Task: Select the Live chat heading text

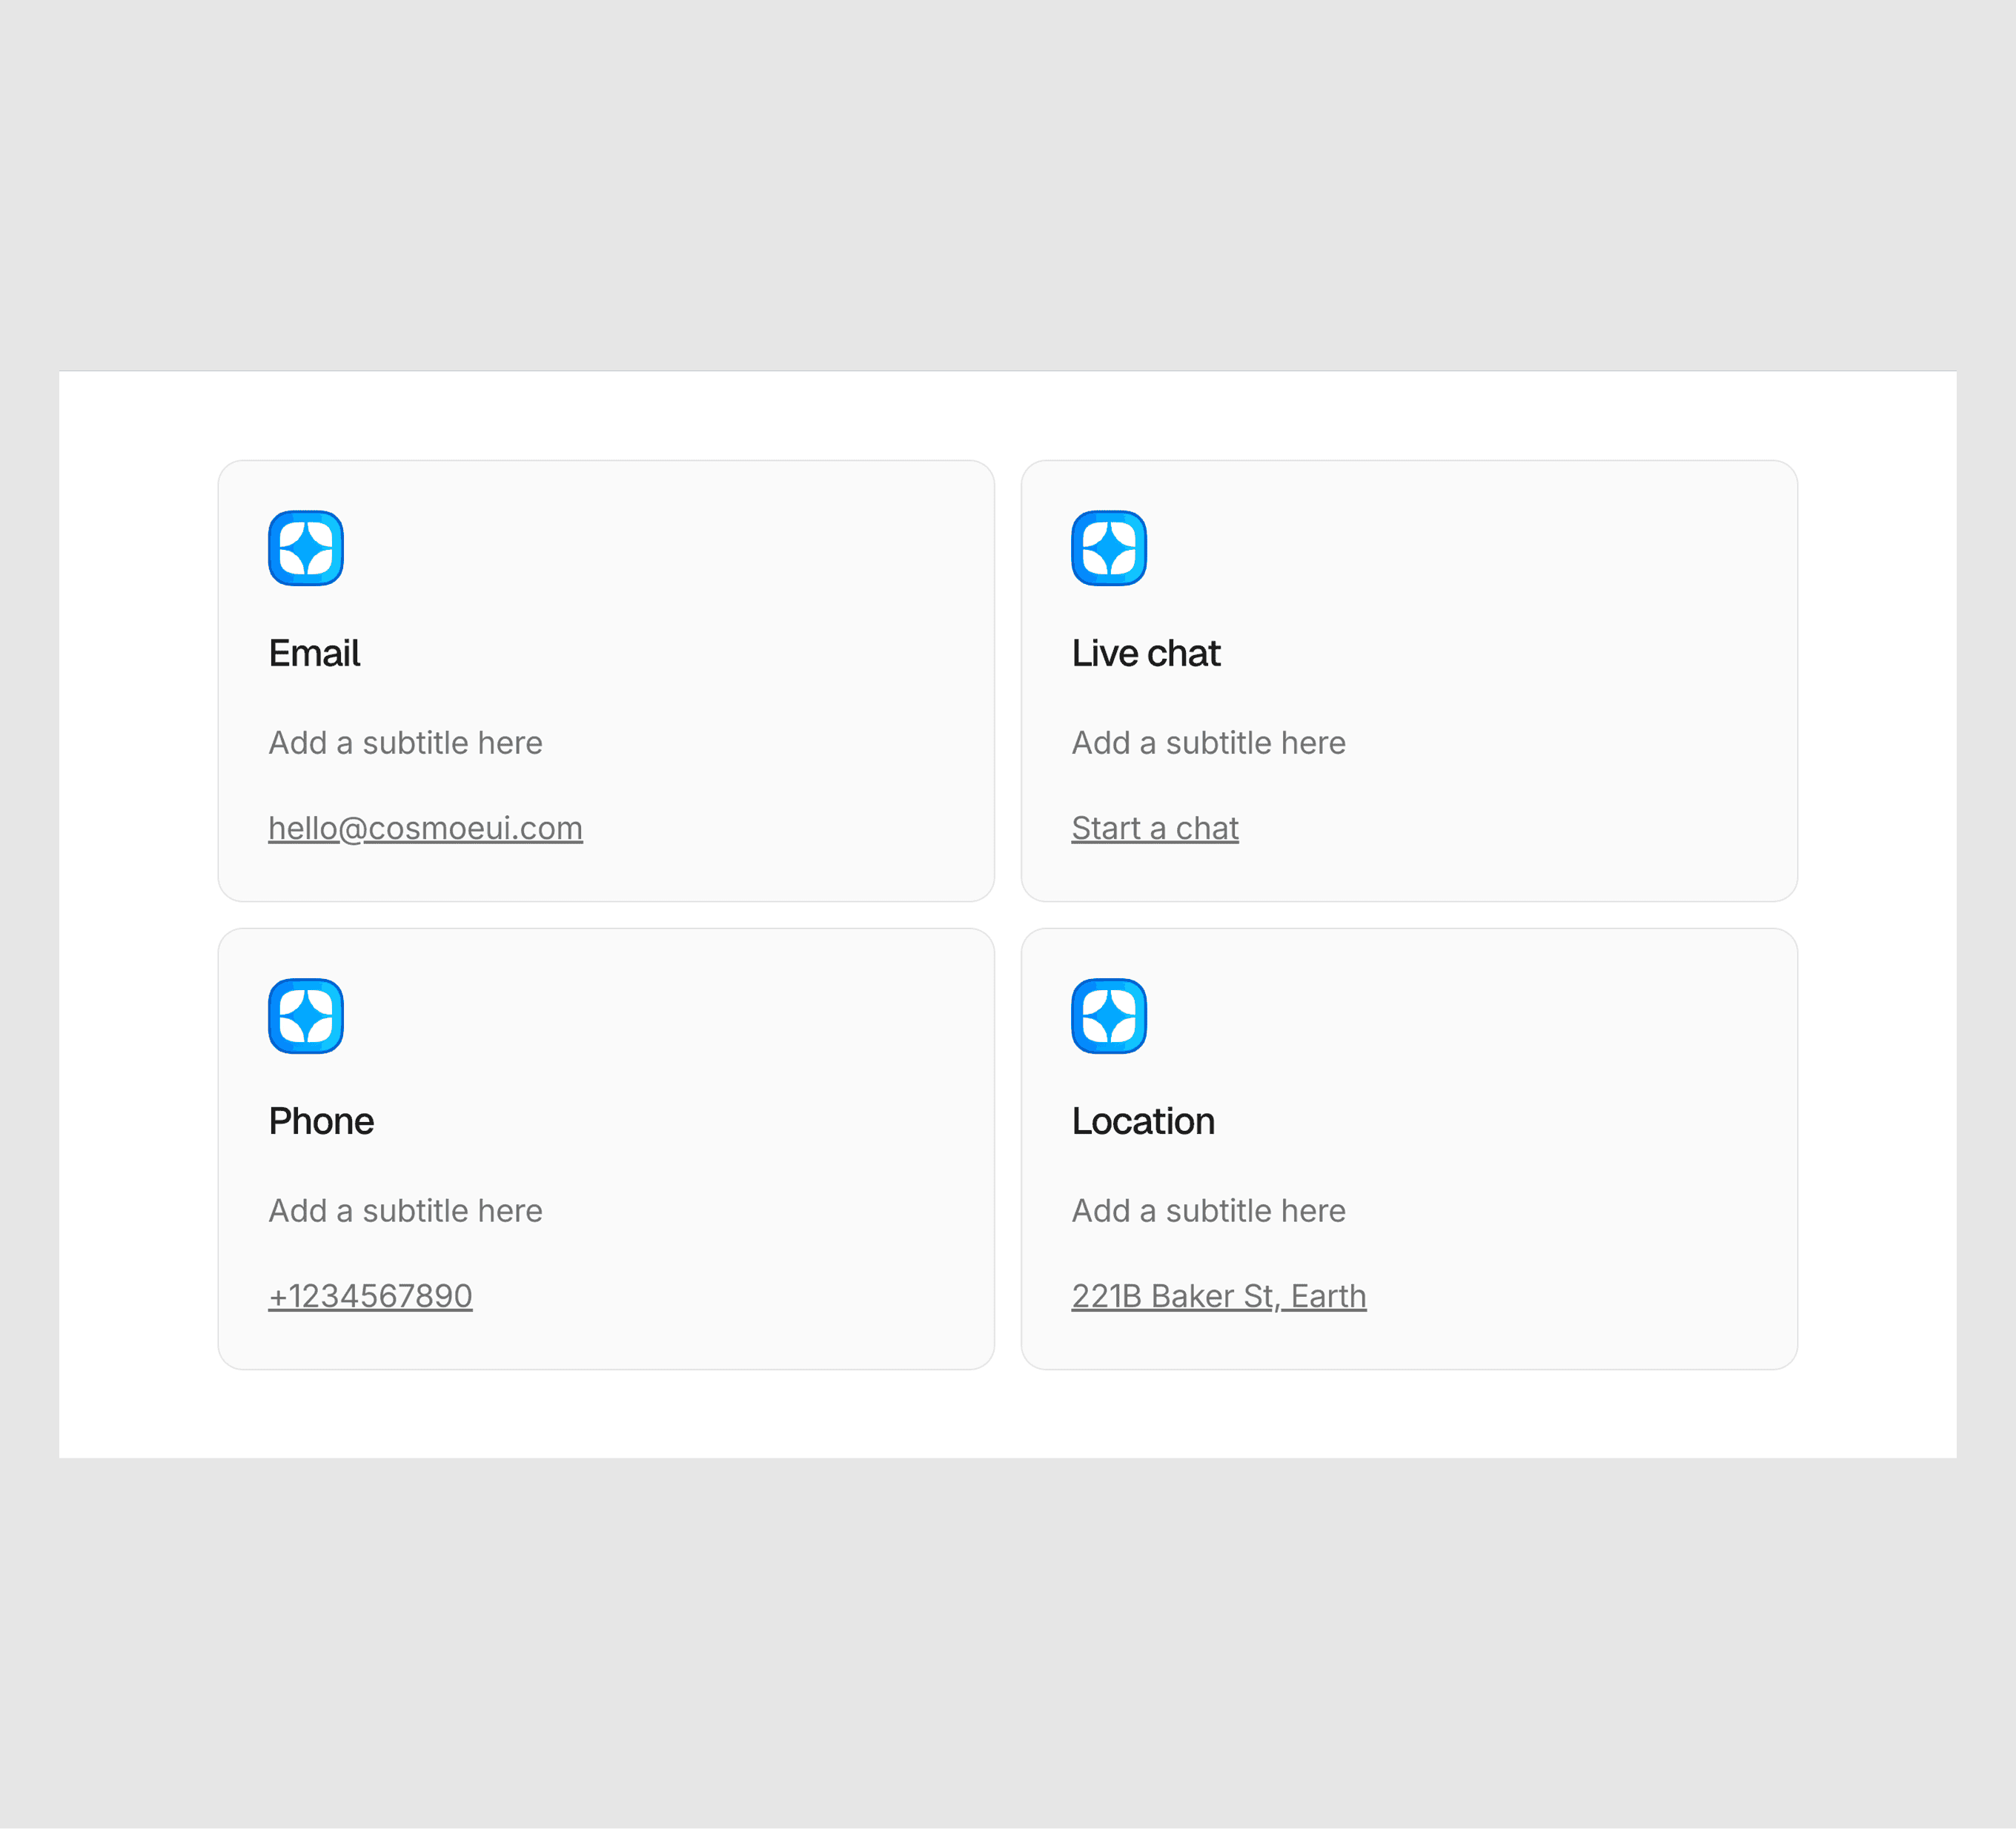Action: (x=1146, y=653)
